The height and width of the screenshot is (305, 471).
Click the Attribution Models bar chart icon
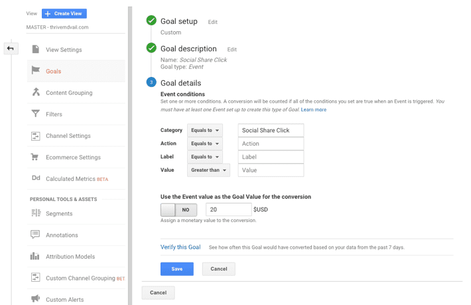point(35,256)
